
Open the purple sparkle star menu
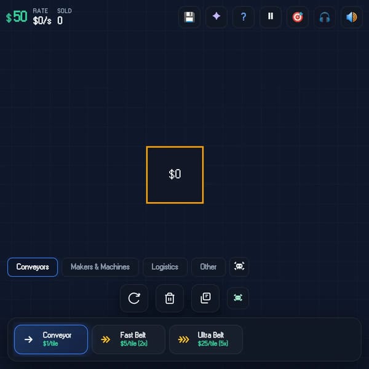(216, 17)
